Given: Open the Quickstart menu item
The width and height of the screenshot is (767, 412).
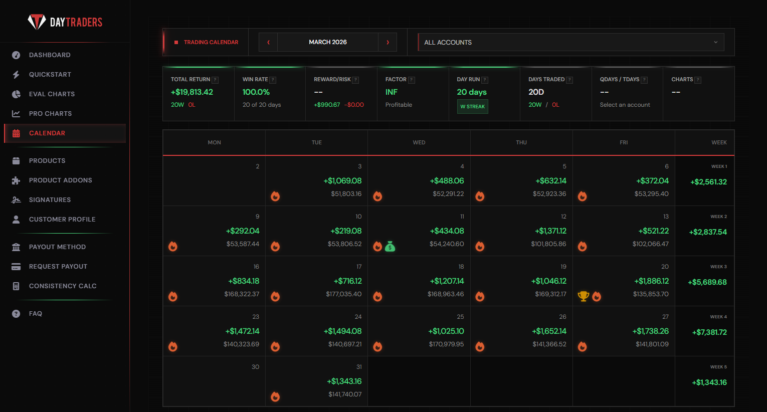Looking at the screenshot, I should tap(65, 75).
